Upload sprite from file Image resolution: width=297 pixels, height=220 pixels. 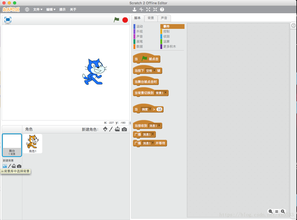point(117,129)
